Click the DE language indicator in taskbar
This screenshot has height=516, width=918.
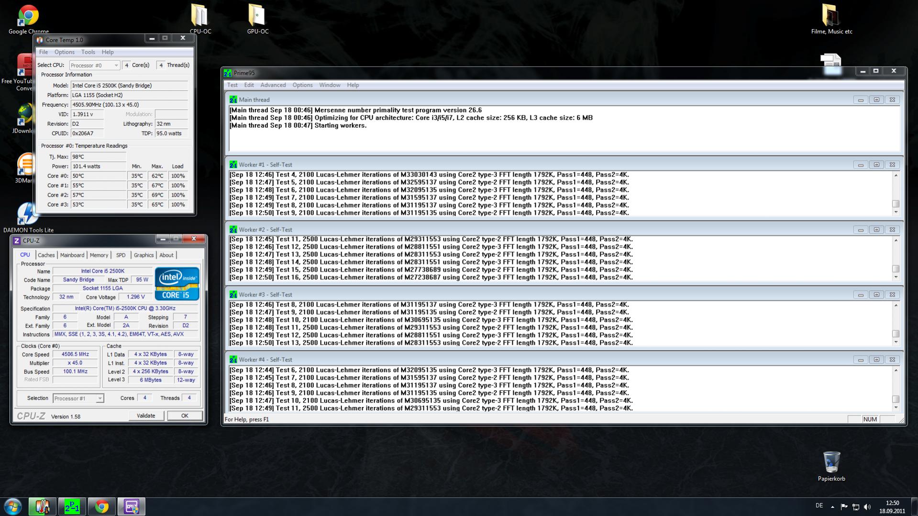(819, 505)
